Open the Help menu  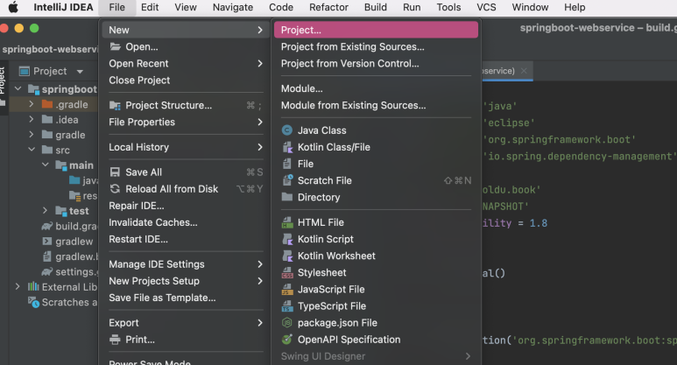[575, 7]
